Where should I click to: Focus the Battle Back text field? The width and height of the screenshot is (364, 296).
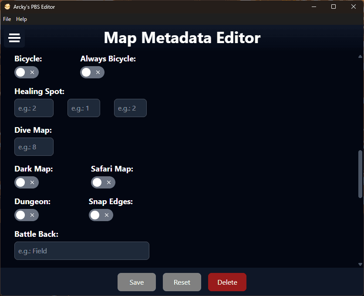pos(82,251)
